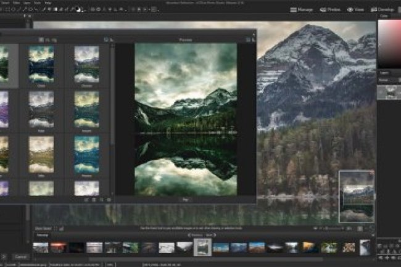Open the View mode tab
The height and width of the screenshot is (267, 401).
355,10
